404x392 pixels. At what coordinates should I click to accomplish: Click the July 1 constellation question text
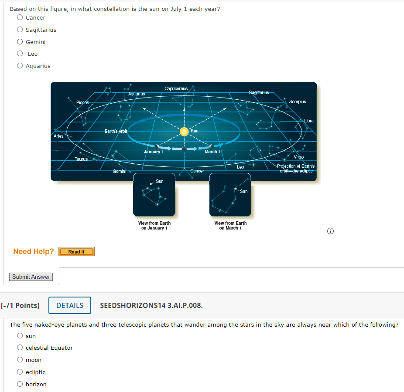pyautogui.click(x=115, y=9)
